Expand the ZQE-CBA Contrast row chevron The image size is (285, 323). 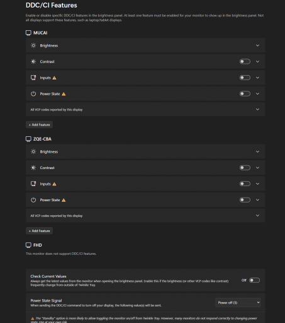257,168
